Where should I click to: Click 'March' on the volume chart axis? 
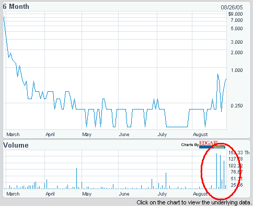point(13,194)
